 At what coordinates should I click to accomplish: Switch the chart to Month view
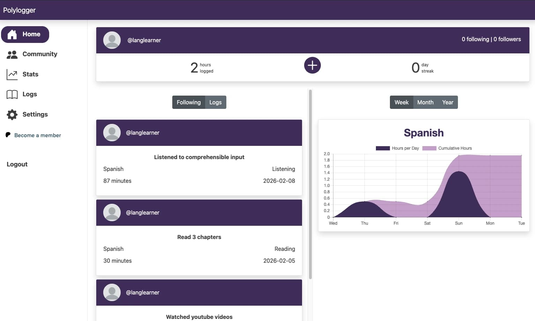point(425,102)
